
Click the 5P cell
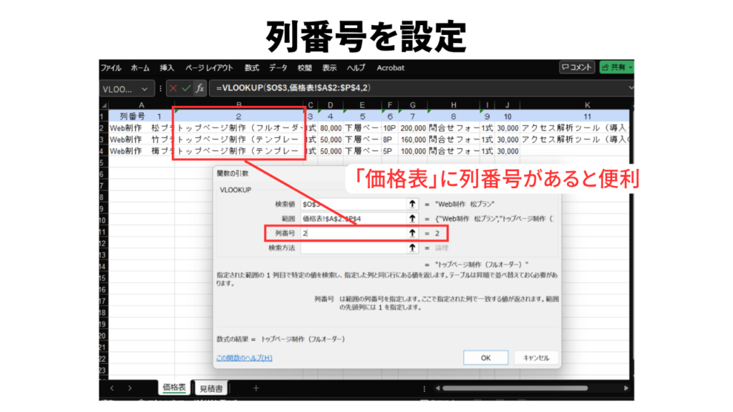coord(389,152)
